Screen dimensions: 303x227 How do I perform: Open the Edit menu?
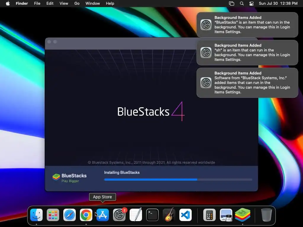click(50, 4)
